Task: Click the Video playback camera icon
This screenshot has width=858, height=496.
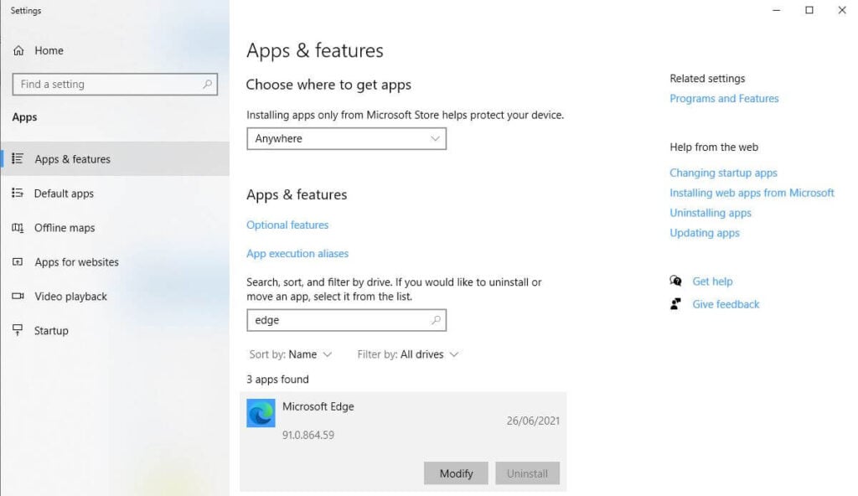Action: [18, 297]
